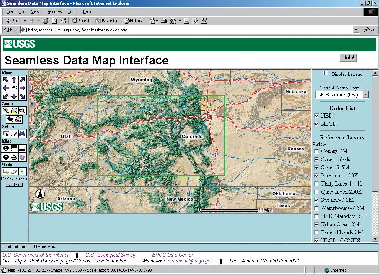Image resolution: width=379 pixels, height=275 pixels.
Task: Uncheck the Interstates 100K layer
Action: [x=316, y=176]
